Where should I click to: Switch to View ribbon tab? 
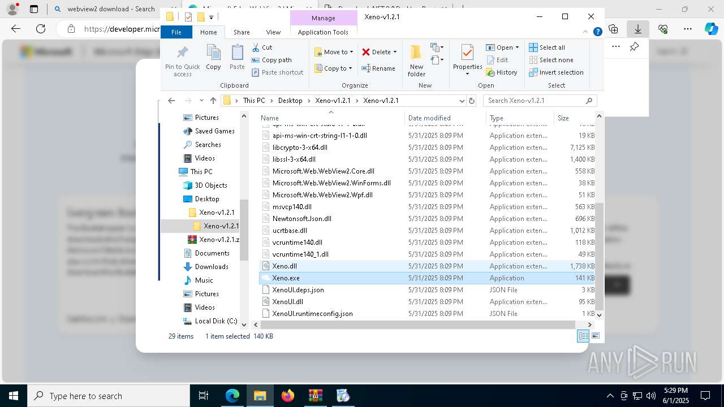tap(273, 32)
